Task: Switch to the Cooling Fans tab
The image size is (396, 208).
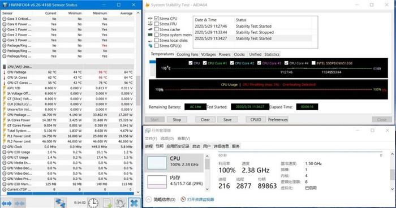Action: [187, 54]
